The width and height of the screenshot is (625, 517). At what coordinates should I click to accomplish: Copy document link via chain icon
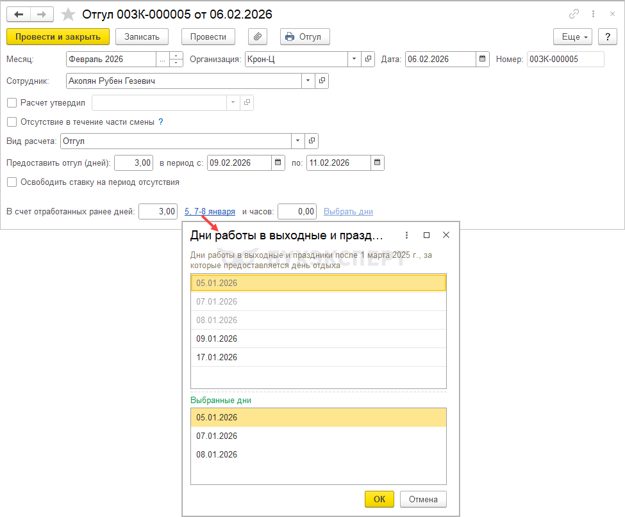573,14
